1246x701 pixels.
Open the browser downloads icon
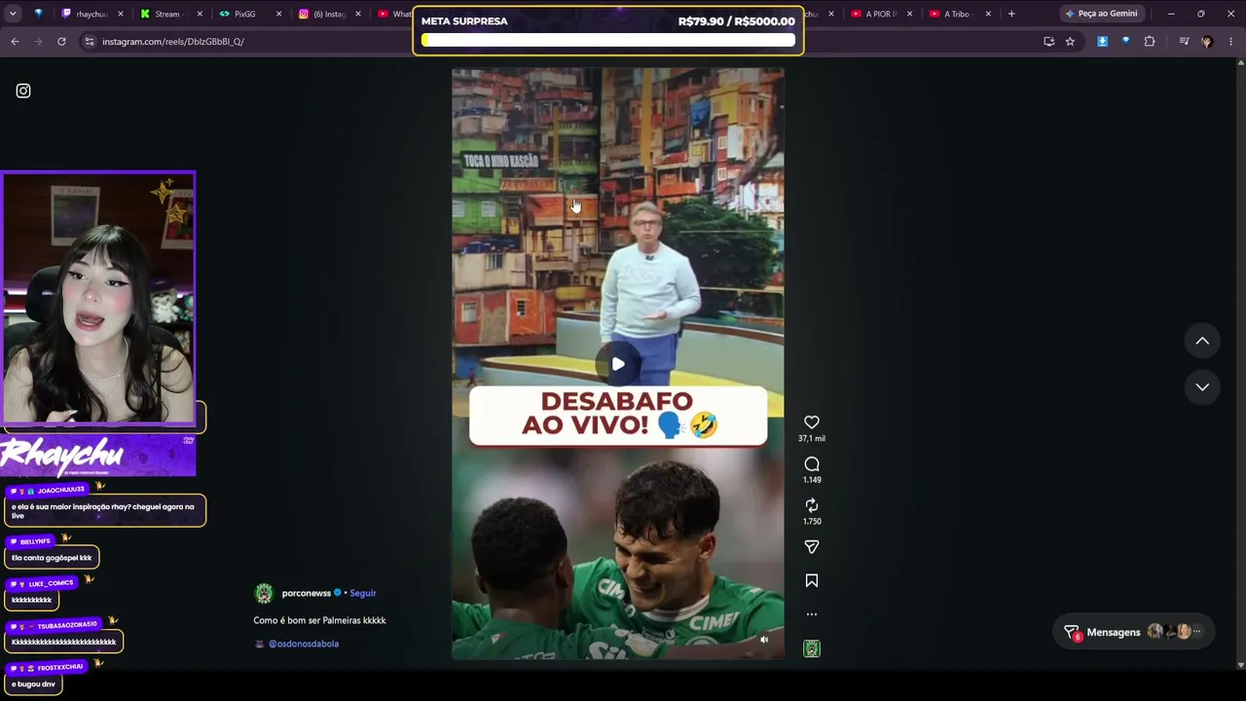coord(1102,41)
